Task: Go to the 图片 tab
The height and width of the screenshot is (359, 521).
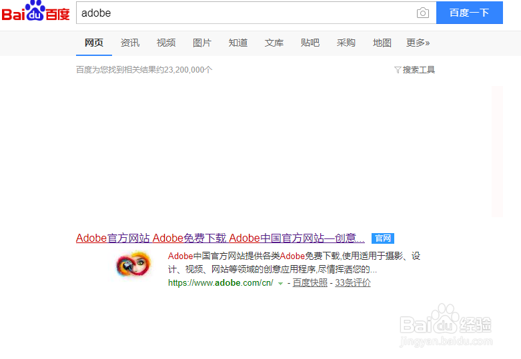Action: [x=202, y=43]
